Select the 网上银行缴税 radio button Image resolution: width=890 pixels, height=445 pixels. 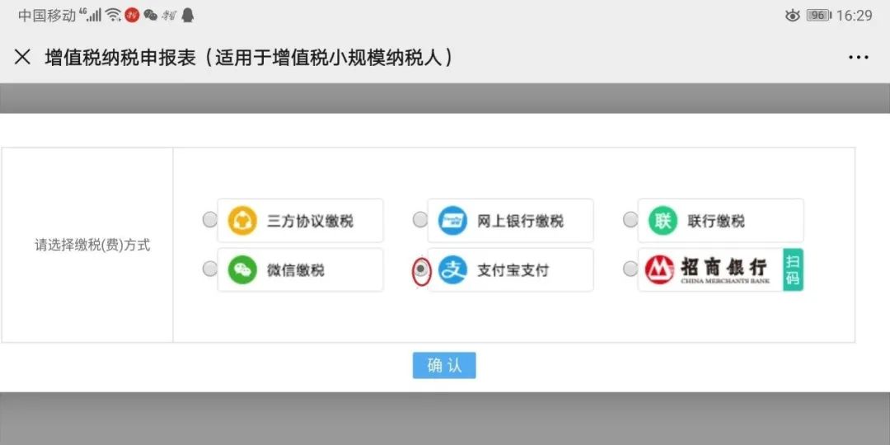419,220
